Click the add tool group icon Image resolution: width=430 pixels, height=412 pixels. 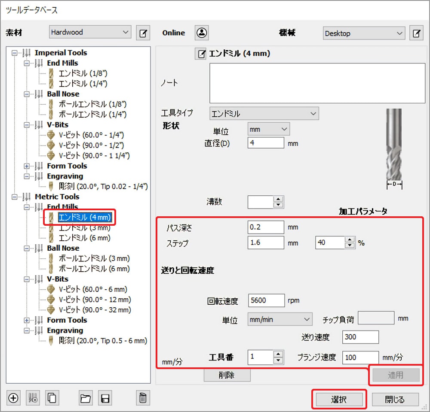point(33,398)
